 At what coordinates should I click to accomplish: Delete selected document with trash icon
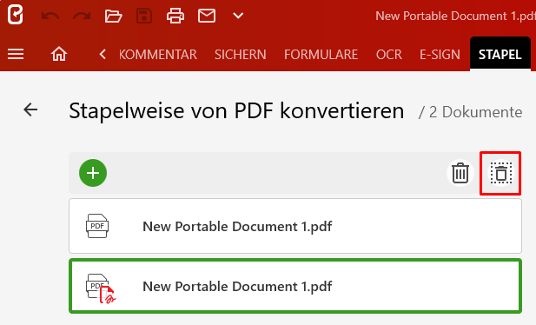click(460, 173)
